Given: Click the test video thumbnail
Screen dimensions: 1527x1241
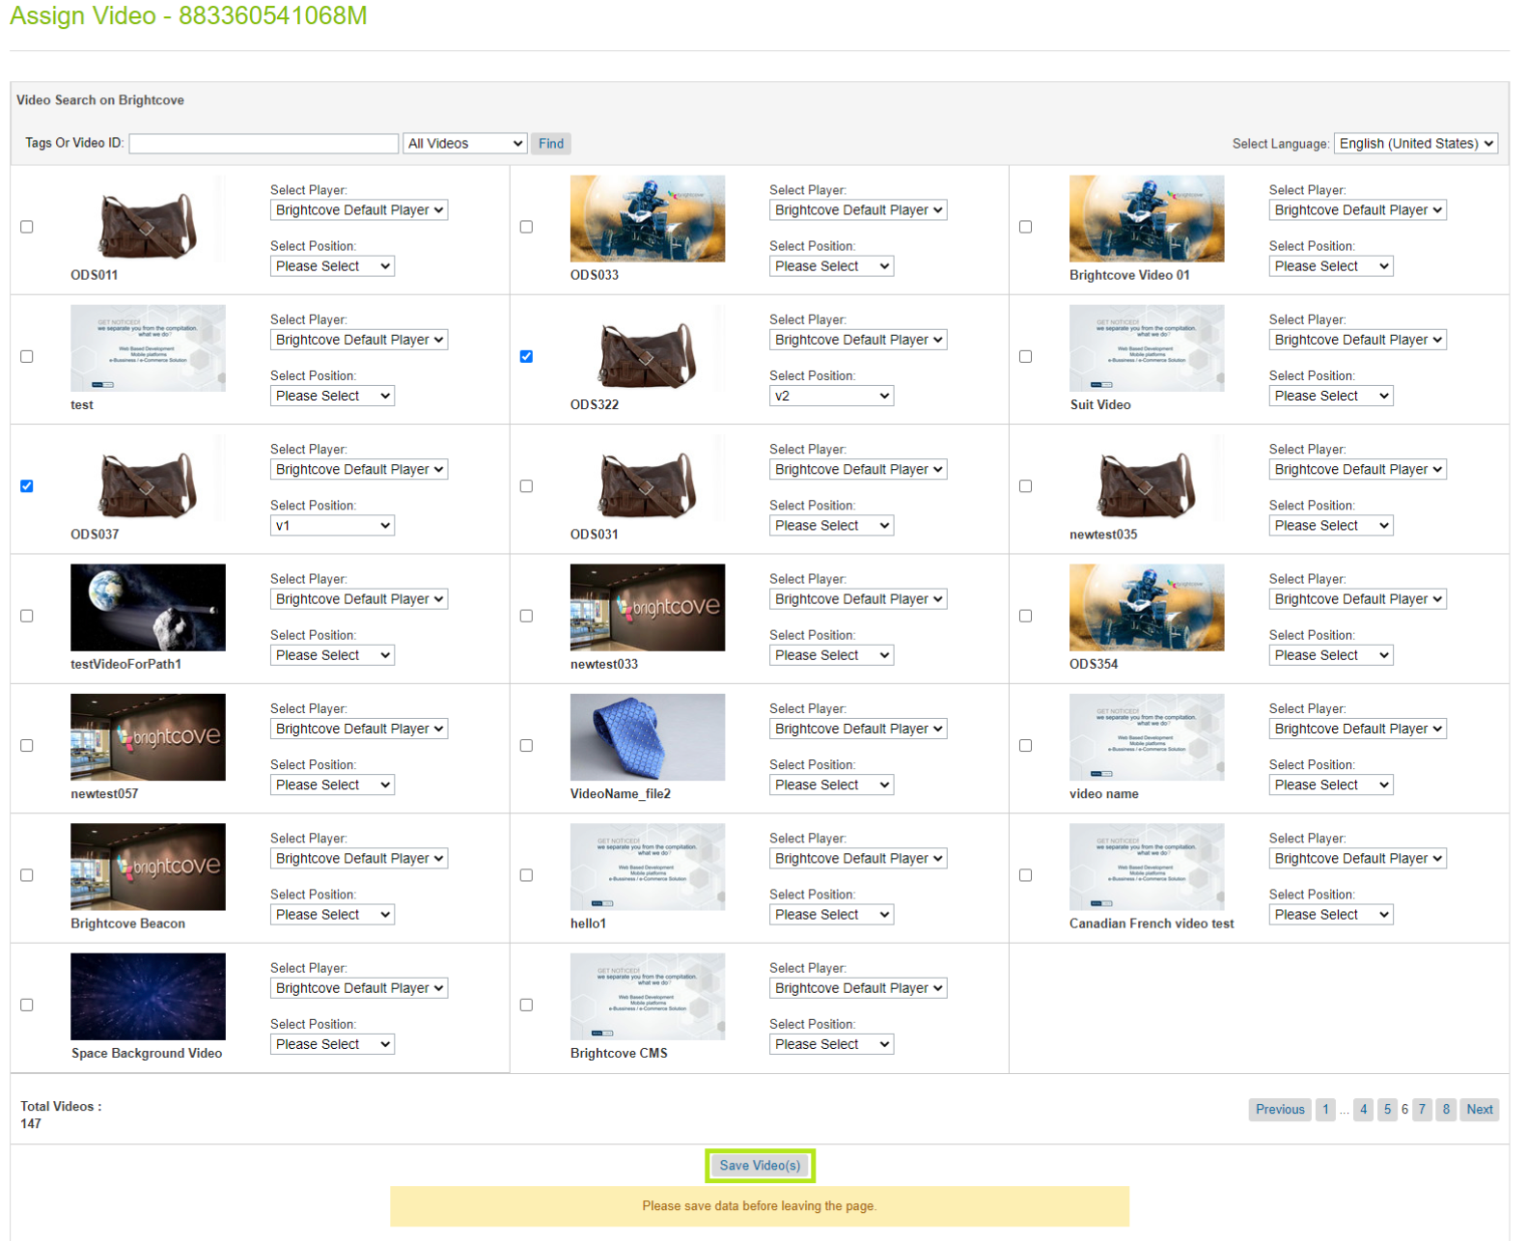Looking at the screenshot, I should (x=148, y=347).
